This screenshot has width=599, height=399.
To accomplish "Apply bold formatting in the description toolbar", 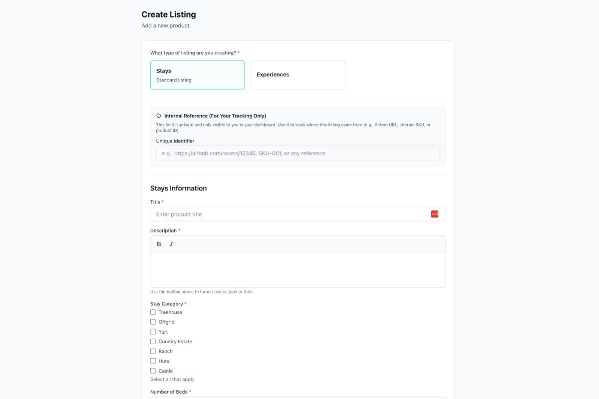I will coord(159,244).
